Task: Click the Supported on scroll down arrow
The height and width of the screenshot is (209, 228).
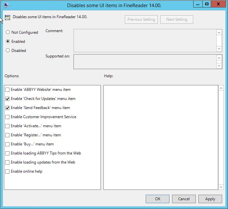Action: coord(219,66)
